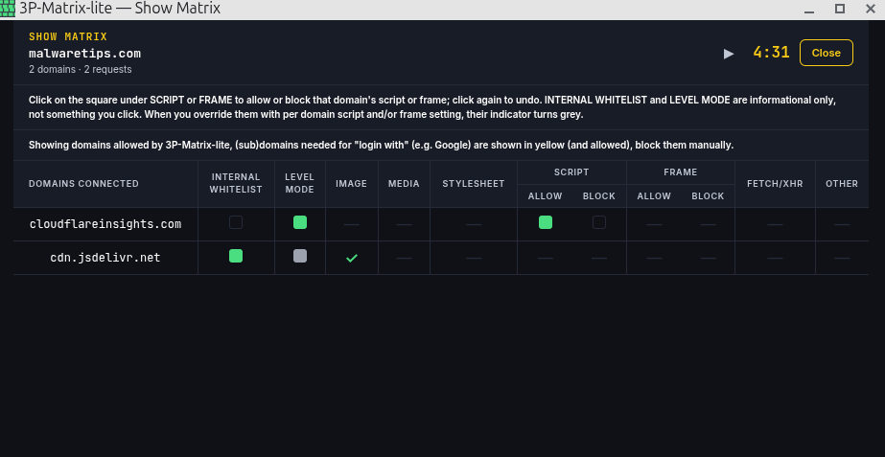Toggle Script Allow square for cloudflareinsights.com
885x457 pixels.
pyautogui.click(x=546, y=222)
